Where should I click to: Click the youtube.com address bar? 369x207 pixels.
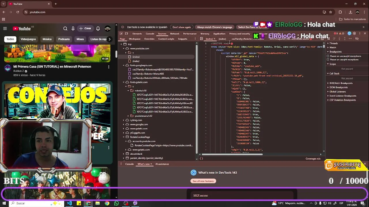tap(173, 12)
